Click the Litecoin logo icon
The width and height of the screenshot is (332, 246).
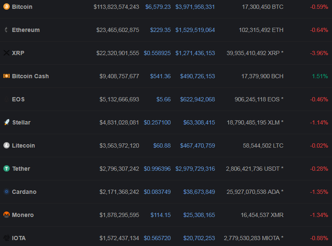point(7,145)
